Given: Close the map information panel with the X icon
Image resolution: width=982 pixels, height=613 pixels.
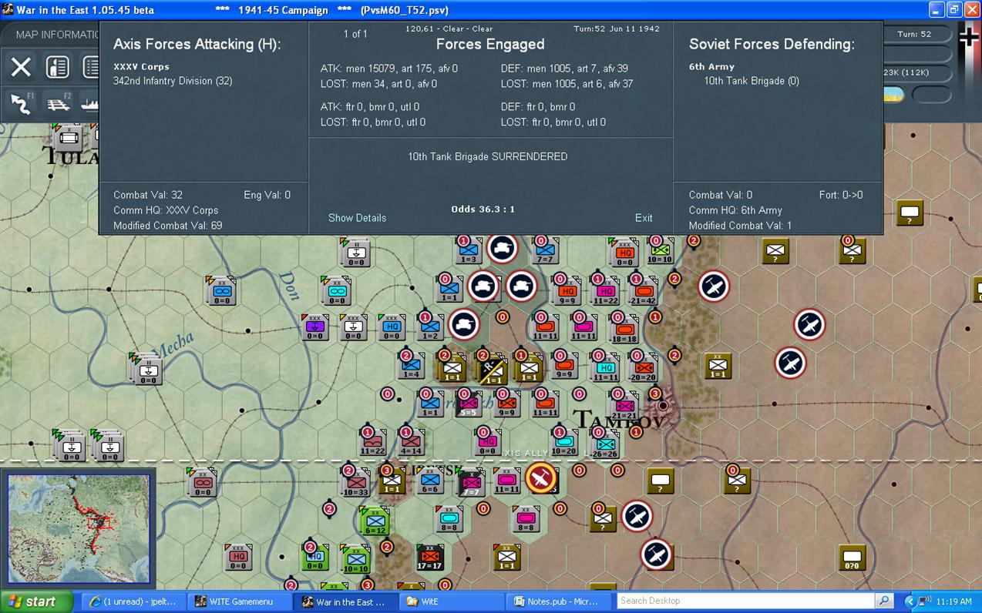Looking at the screenshot, I should coord(21,67).
